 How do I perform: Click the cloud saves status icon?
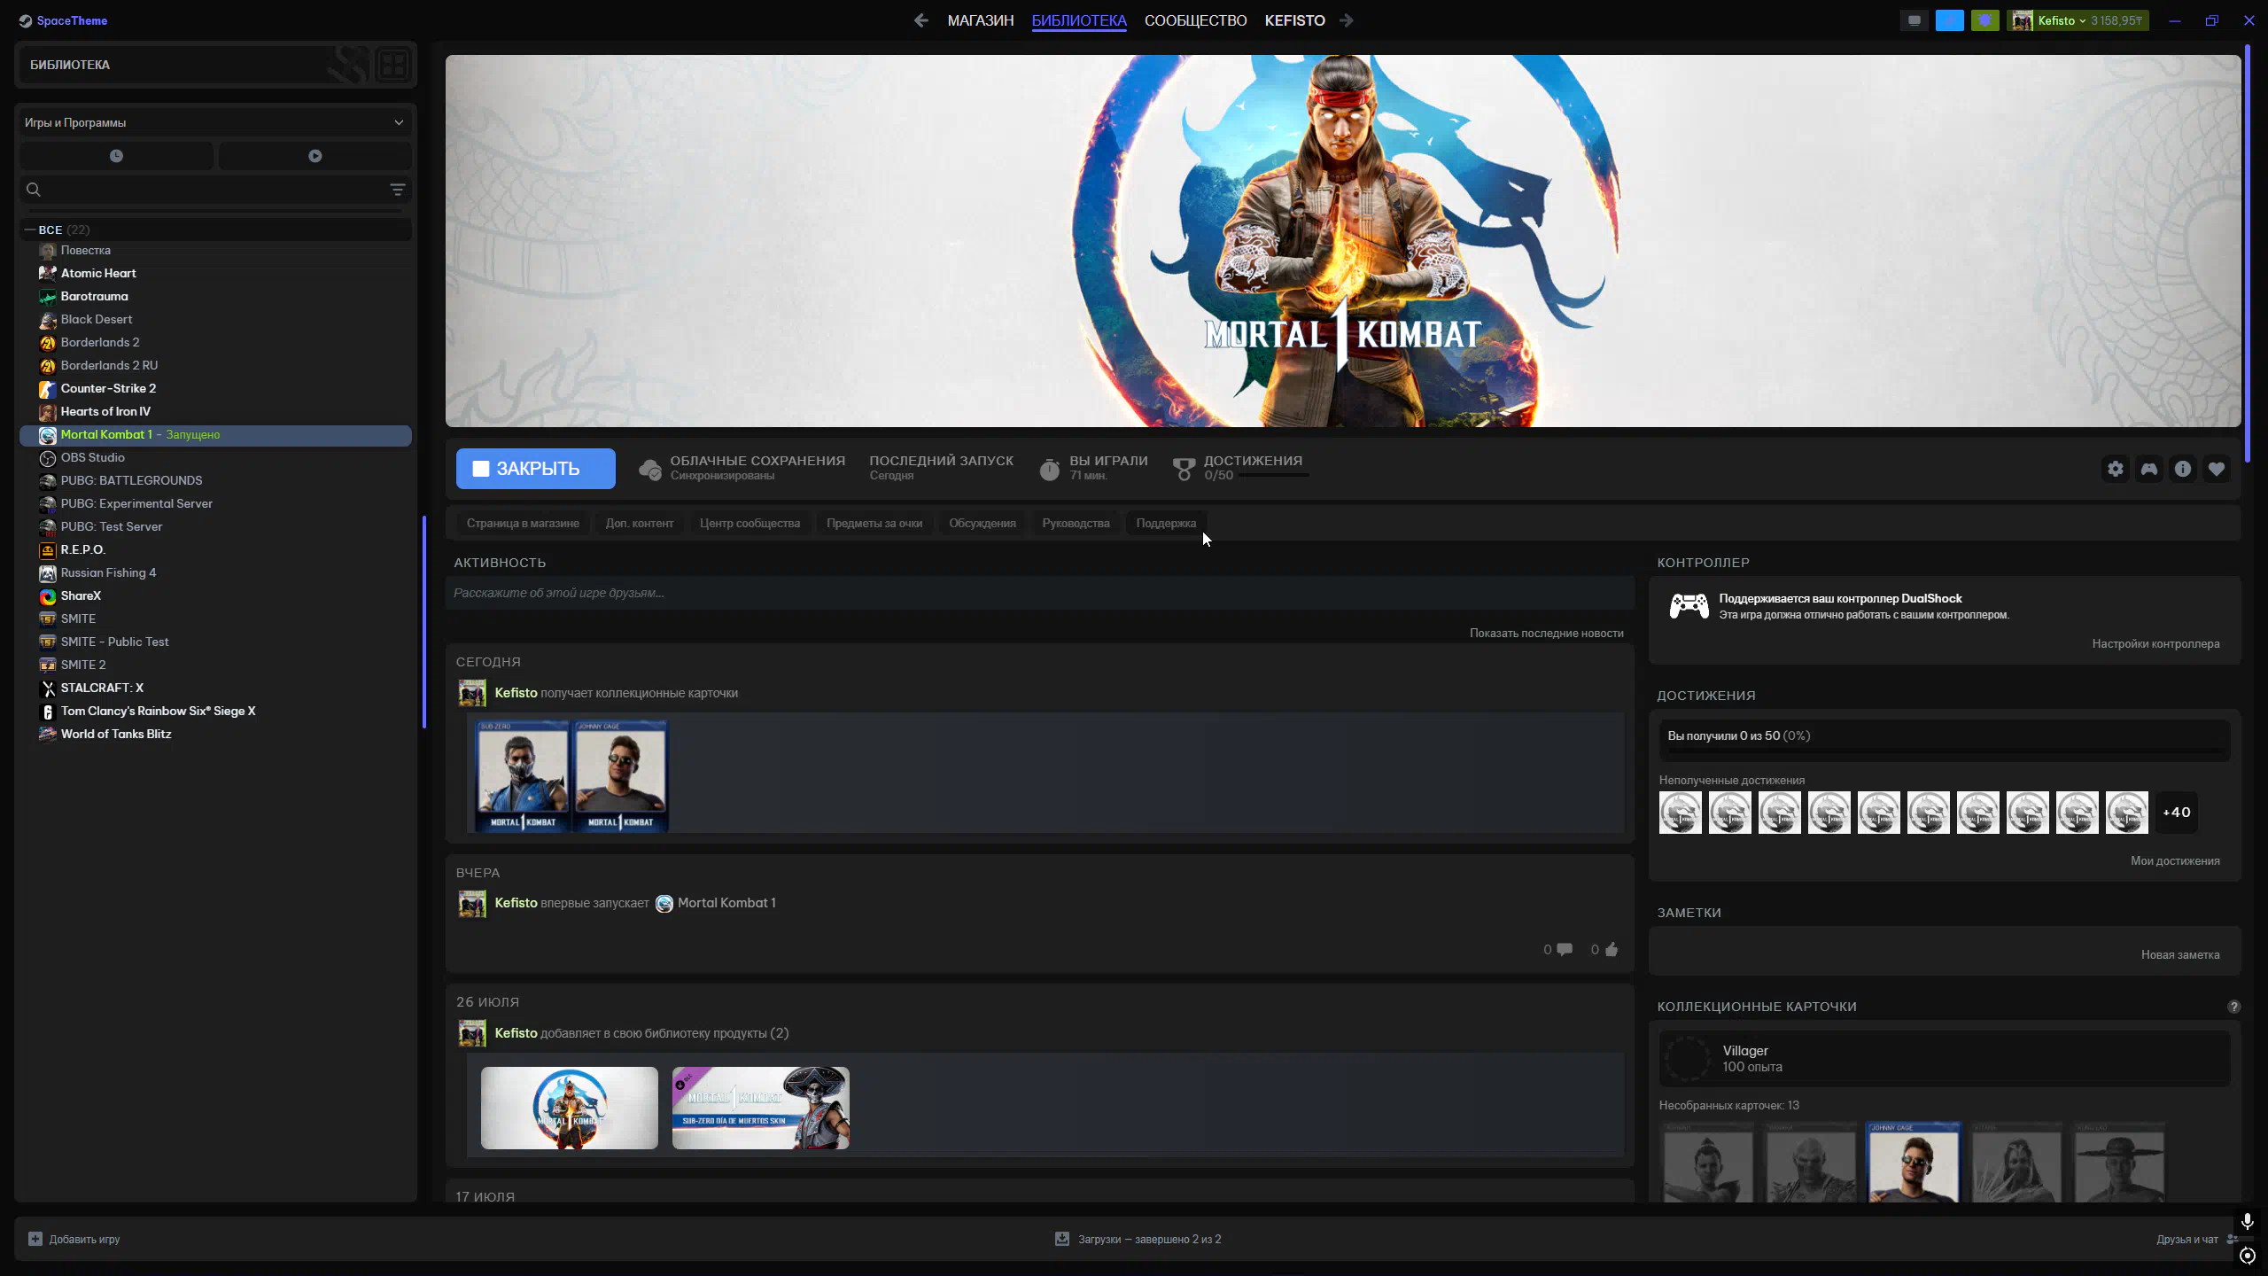pos(649,469)
